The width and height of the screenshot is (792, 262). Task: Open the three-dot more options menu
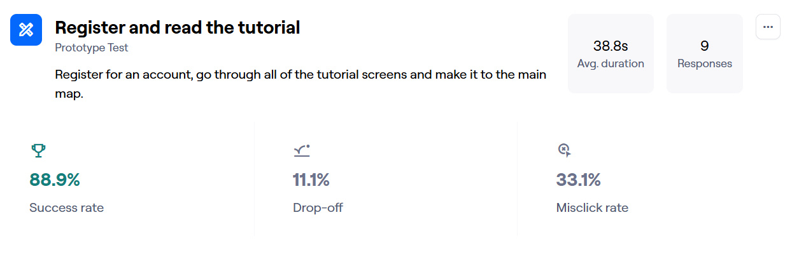coord(768,27)
